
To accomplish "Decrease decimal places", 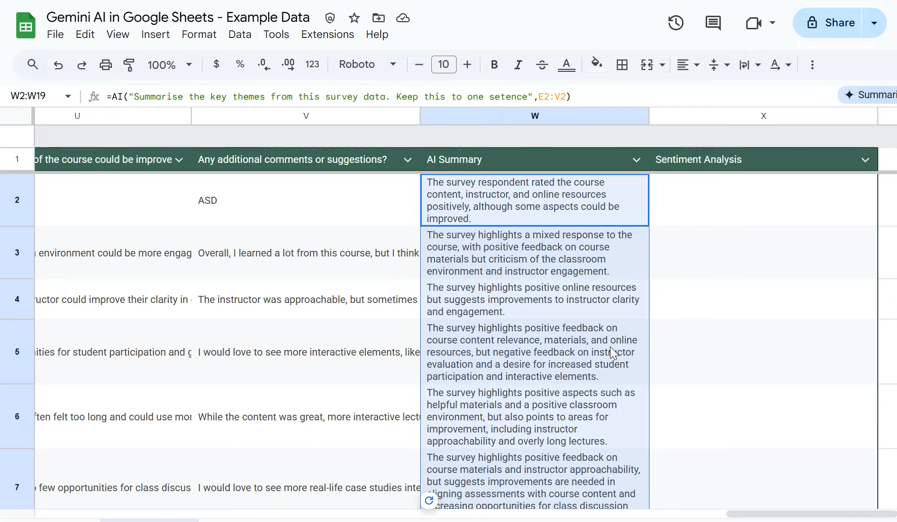I will click(x=264, y=64).
